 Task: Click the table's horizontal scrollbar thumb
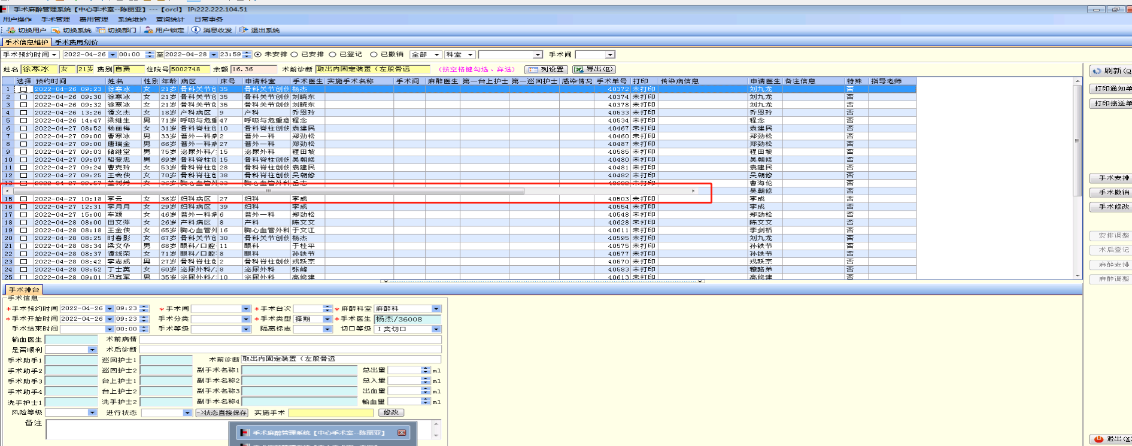click(x=268, y=191)
